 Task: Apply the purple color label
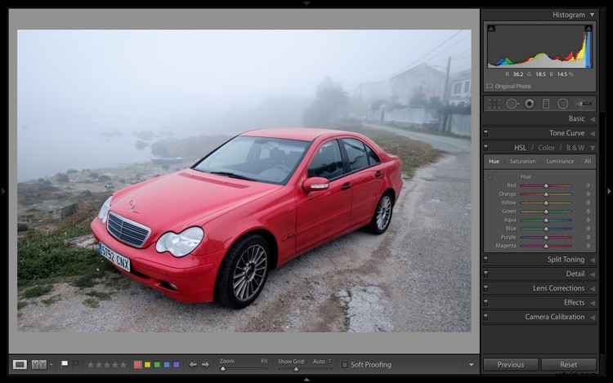coord(177,365)
